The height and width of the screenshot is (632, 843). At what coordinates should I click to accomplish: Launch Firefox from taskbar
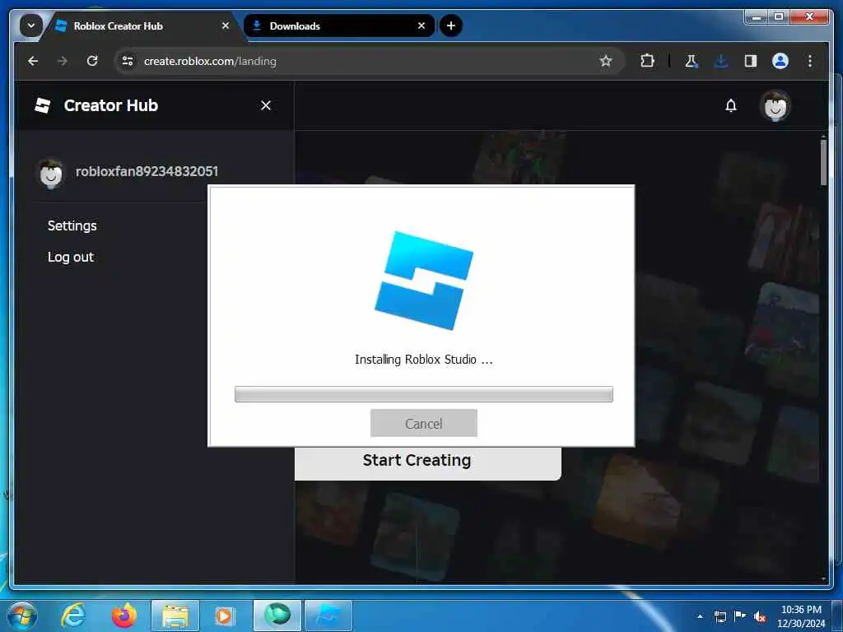(x=124, y=616)
